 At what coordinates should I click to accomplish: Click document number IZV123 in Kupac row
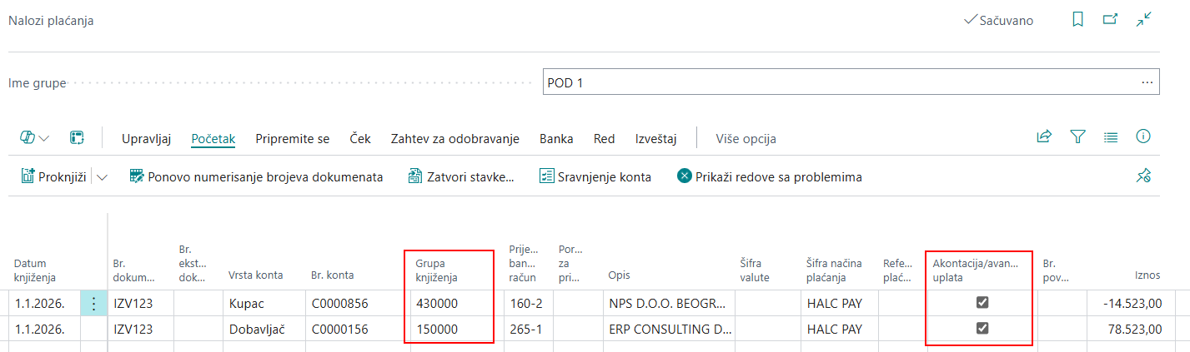pos(133,304)
